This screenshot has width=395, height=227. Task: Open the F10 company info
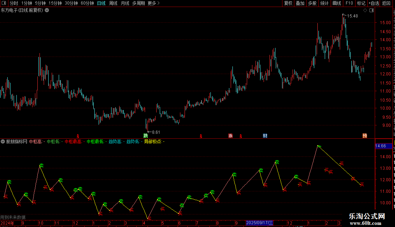click(x=349, y=3)
